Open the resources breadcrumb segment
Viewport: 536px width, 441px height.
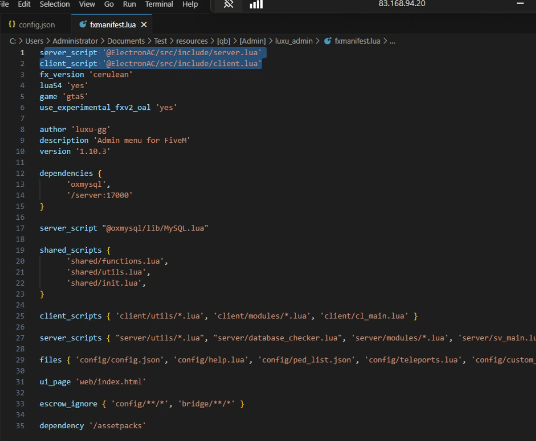[192, 41]
